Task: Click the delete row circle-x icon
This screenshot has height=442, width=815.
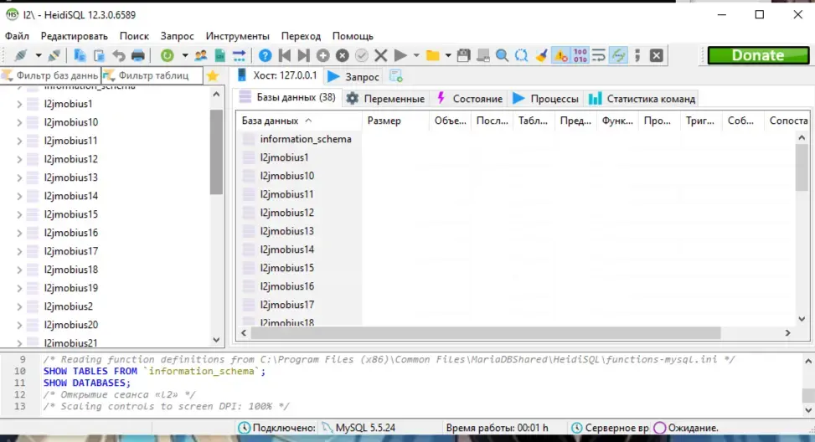Action: [342, 55]
